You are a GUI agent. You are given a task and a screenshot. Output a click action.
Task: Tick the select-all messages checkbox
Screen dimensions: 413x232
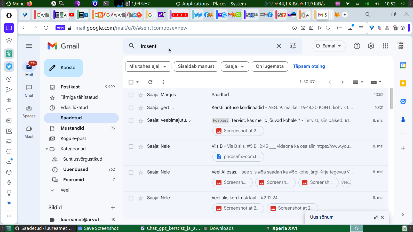tap(131, 82)
